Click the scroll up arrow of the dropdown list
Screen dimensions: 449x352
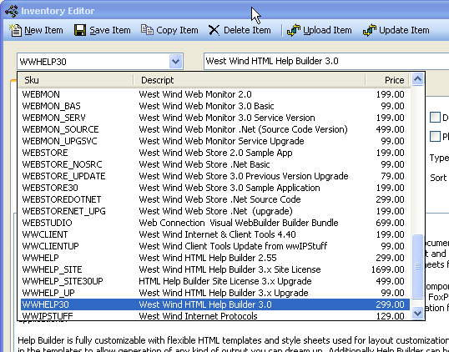click(x=417, y=79)
